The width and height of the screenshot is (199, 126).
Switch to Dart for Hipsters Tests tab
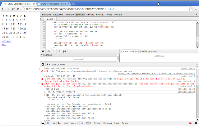click(x=53, y=4)
